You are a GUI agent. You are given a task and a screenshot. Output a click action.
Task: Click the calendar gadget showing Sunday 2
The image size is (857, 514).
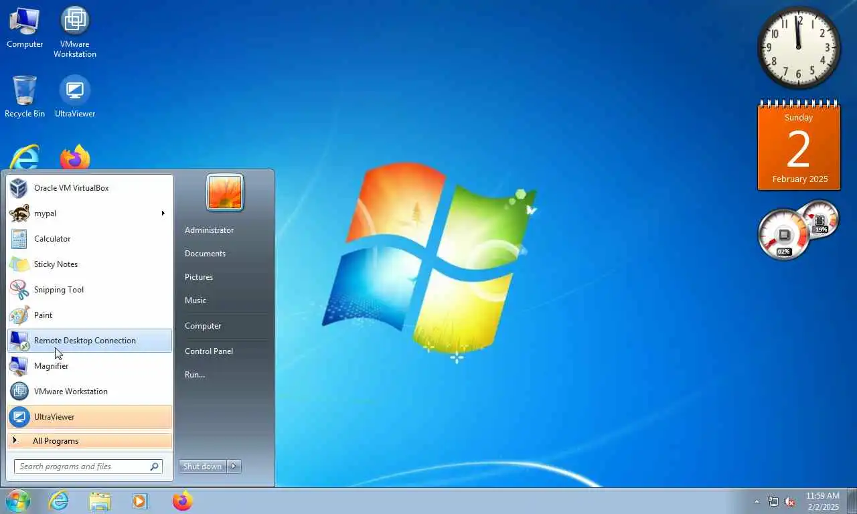coord(799,146)
